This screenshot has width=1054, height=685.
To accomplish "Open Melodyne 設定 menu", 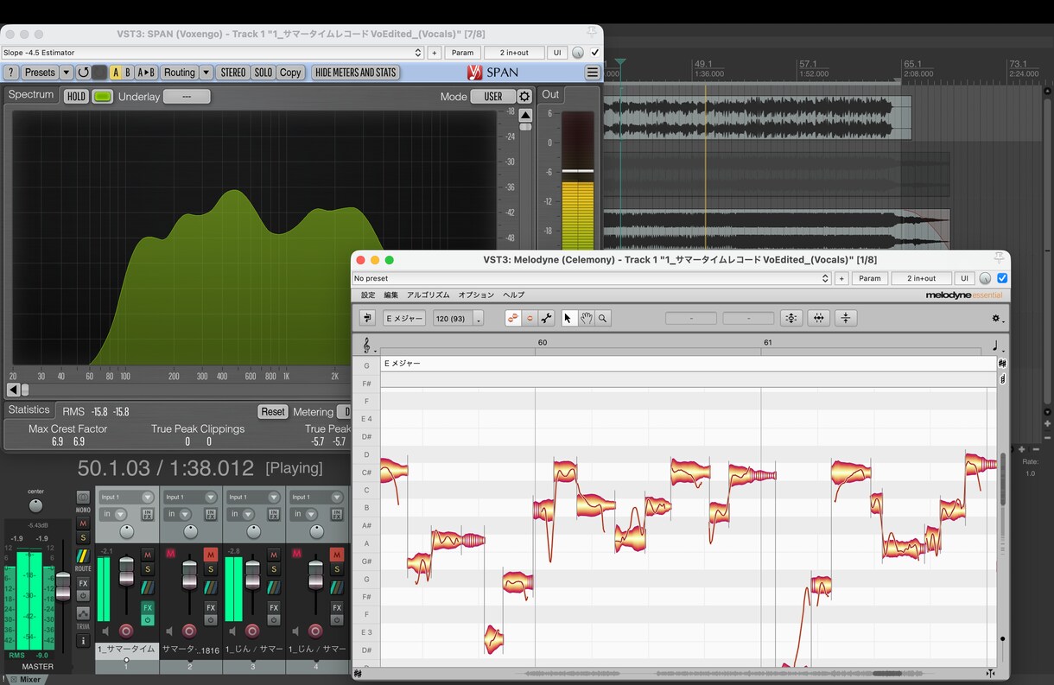I will pyautogui.click(x=368, y=295).
